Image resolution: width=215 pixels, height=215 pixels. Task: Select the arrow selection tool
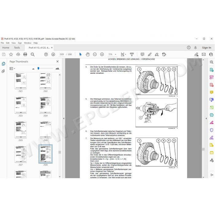click(x=80, y=54)
